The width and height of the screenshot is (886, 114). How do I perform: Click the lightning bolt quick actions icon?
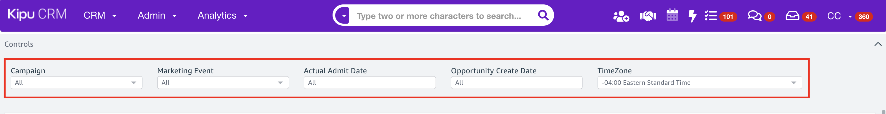(692, 16)
